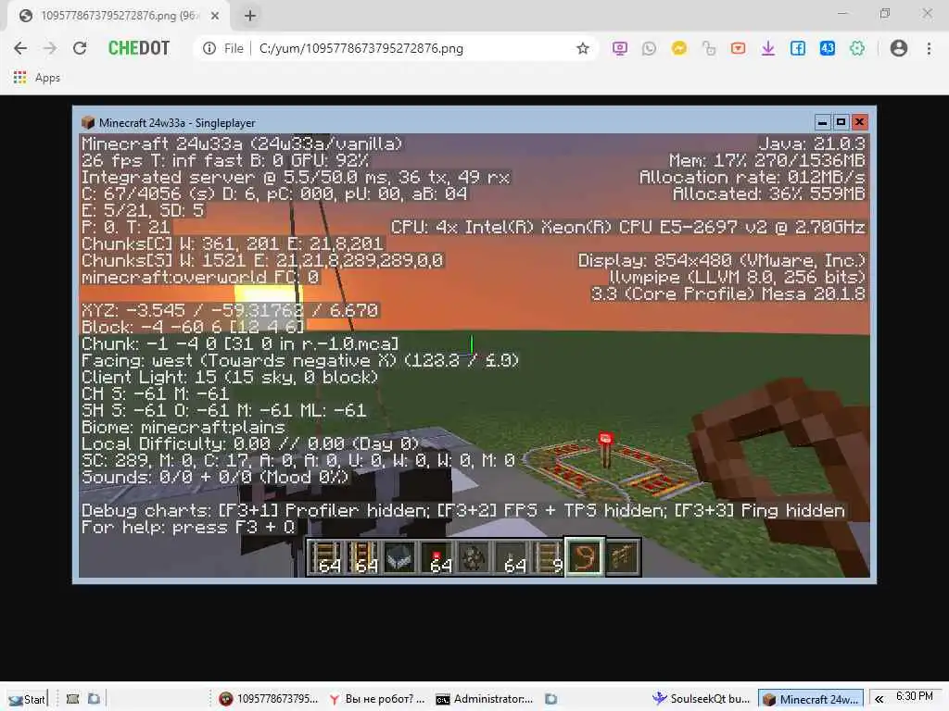The image size is (949, 711).
Task: Open the browser three-dot menu
Action: 929,48
